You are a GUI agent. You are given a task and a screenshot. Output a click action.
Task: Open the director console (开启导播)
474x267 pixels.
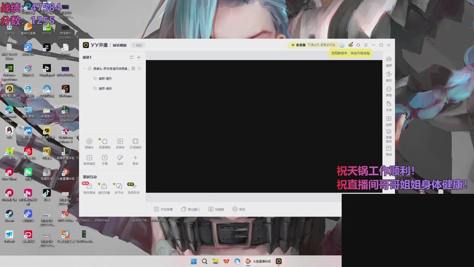click(164, 209)
